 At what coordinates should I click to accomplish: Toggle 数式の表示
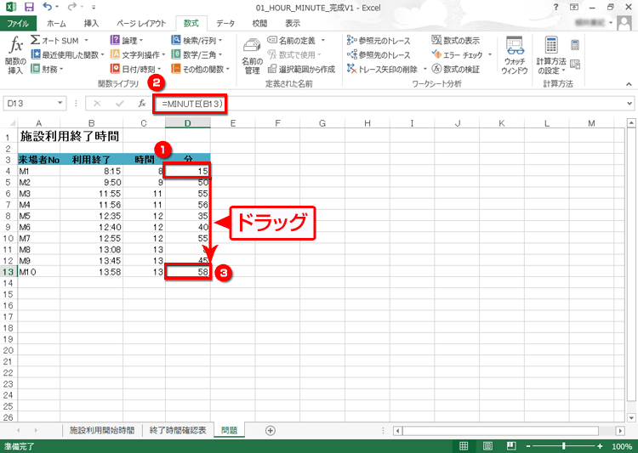click(x=456, y=40)
